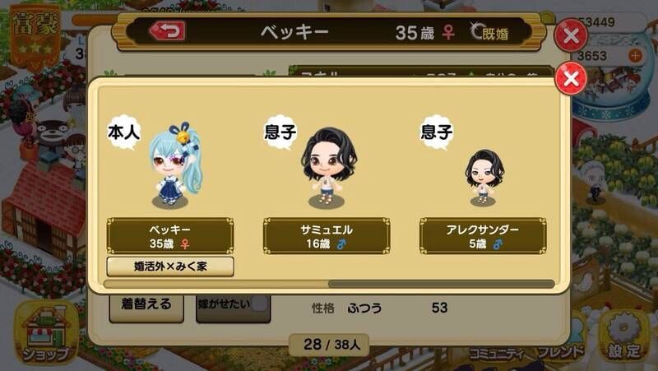Close the ベッキー profile window
This screenshot has width=658, height=371.
point(571,35)
